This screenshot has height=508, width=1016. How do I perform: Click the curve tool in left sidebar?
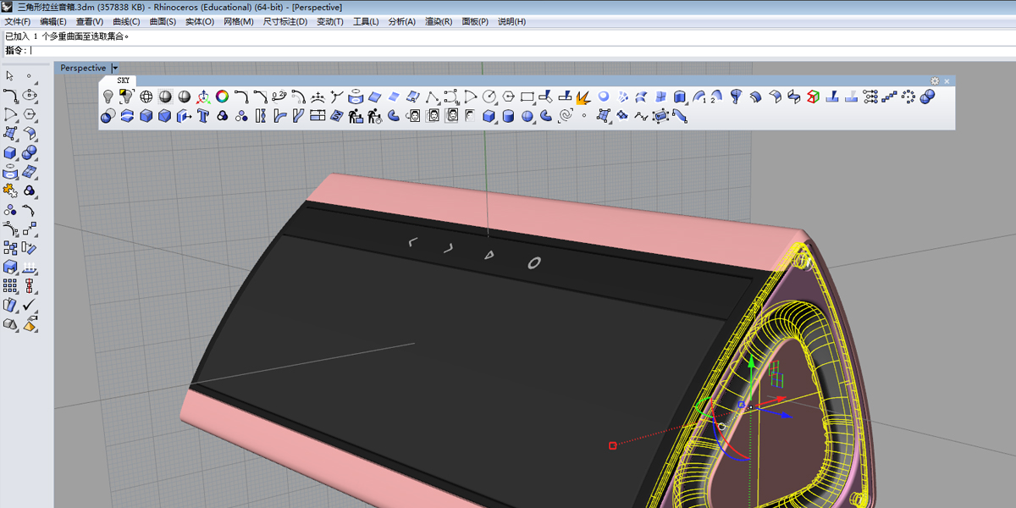11,96
